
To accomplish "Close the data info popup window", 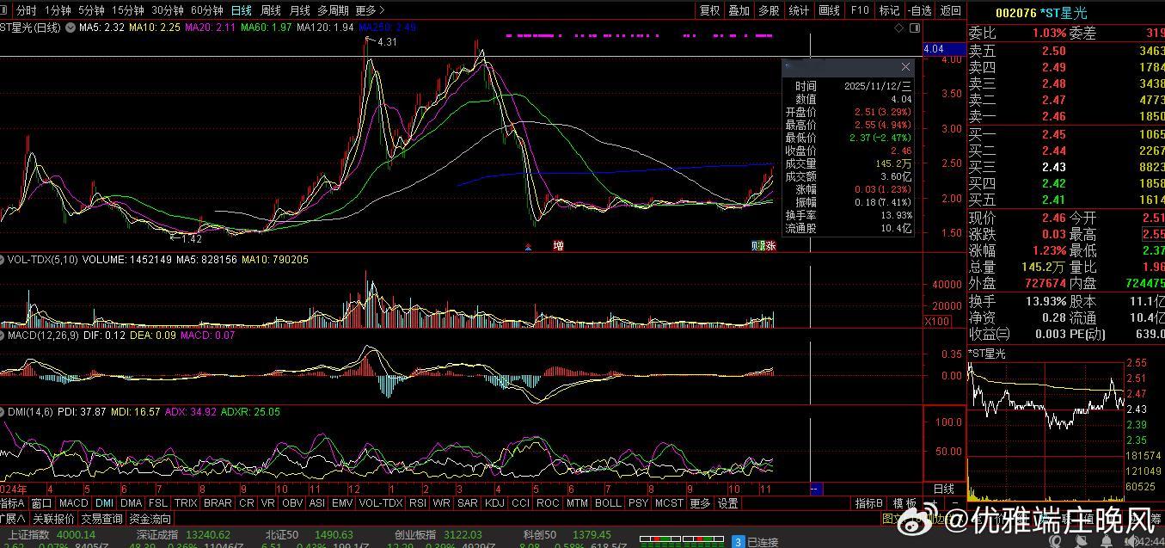I will (905, 67).
